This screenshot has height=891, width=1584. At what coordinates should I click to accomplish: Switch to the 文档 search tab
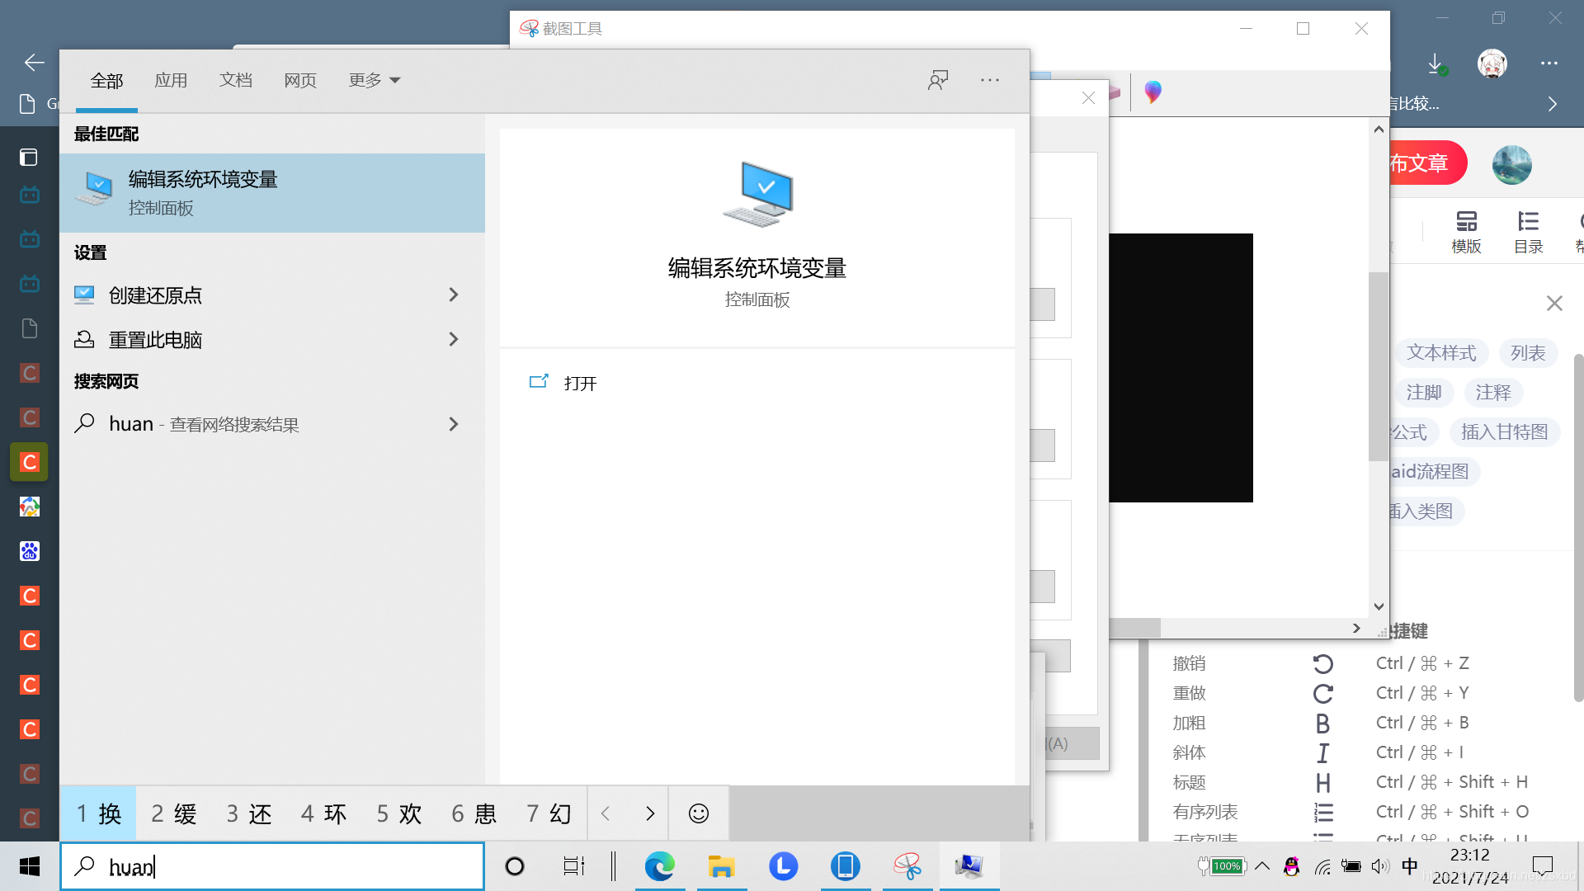coord(235,80)
